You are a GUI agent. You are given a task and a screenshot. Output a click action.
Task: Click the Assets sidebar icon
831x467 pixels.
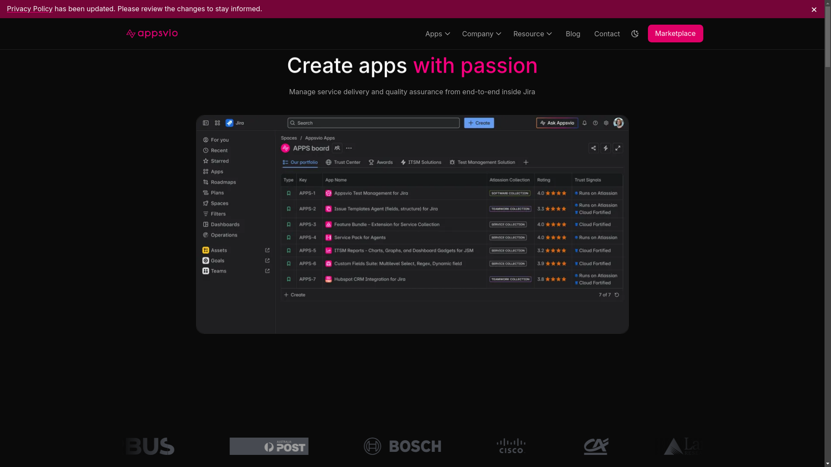[206, 250]
